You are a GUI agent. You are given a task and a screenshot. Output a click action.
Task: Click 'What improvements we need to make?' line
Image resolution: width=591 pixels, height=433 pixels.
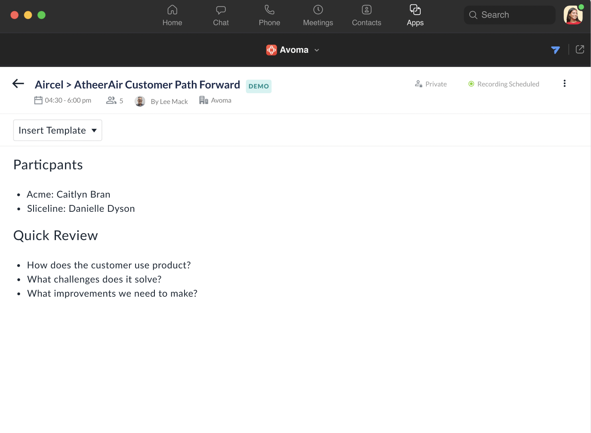112,294
